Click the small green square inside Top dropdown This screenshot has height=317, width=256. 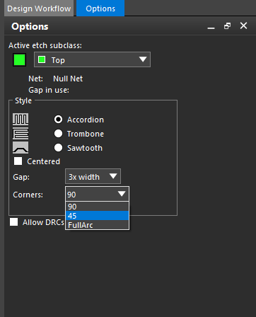(x=42, y=59)
